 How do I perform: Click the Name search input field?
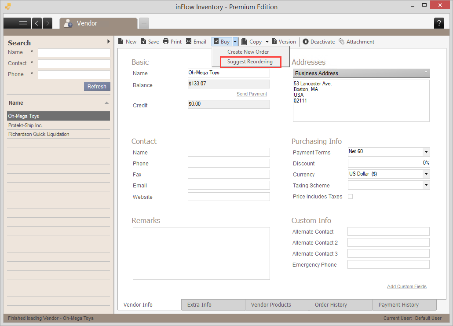[74, 53]
